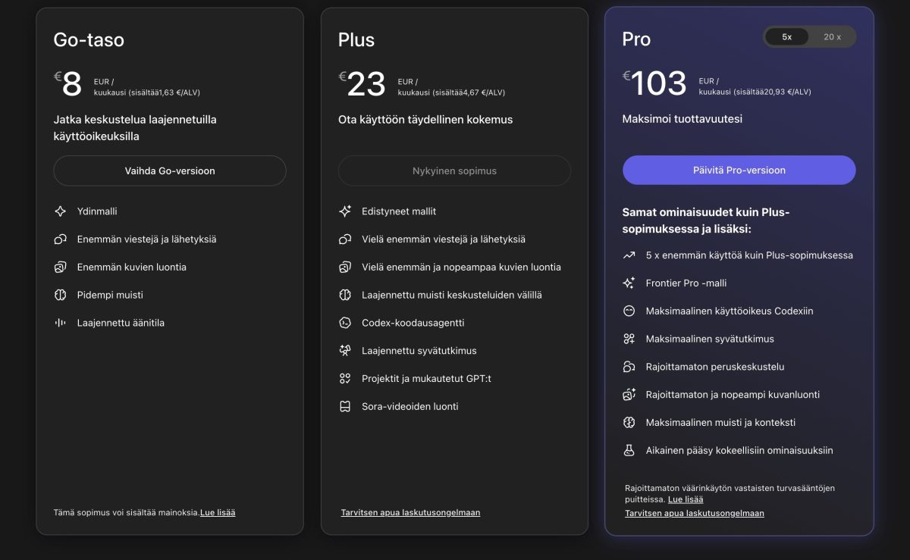The height and width of the screenshot is (560, 910).
Task: Click the Vaihda Go-versioon button
Action: click(x=169, y=171)
